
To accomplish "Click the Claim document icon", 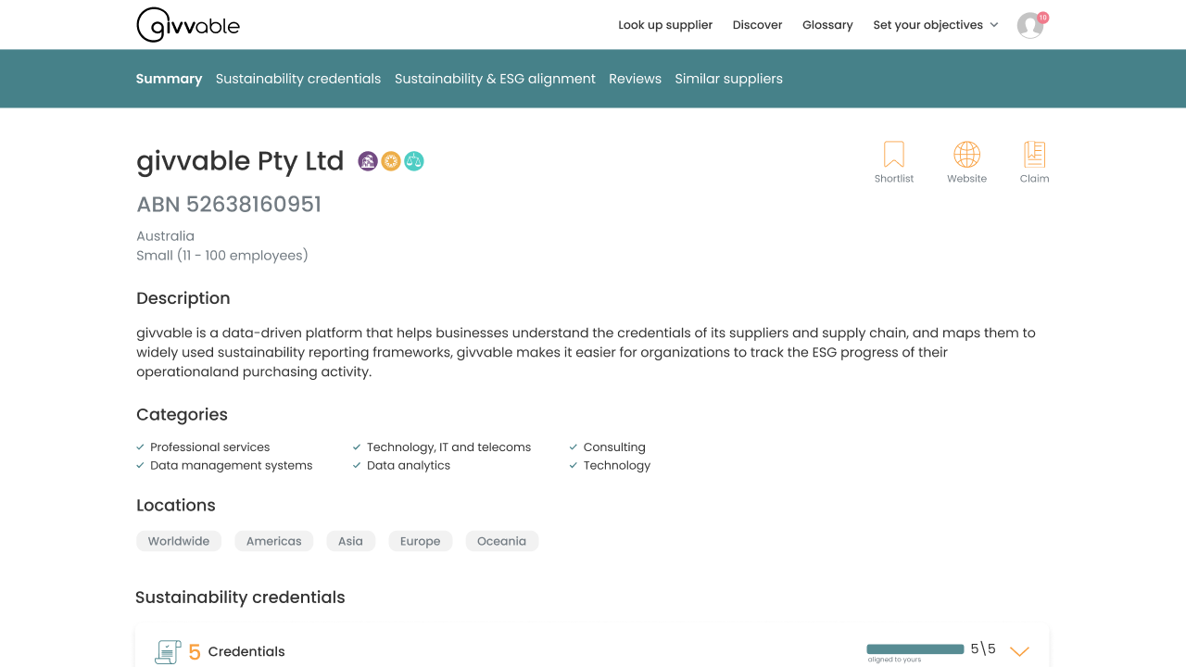I will (1034, 154).
